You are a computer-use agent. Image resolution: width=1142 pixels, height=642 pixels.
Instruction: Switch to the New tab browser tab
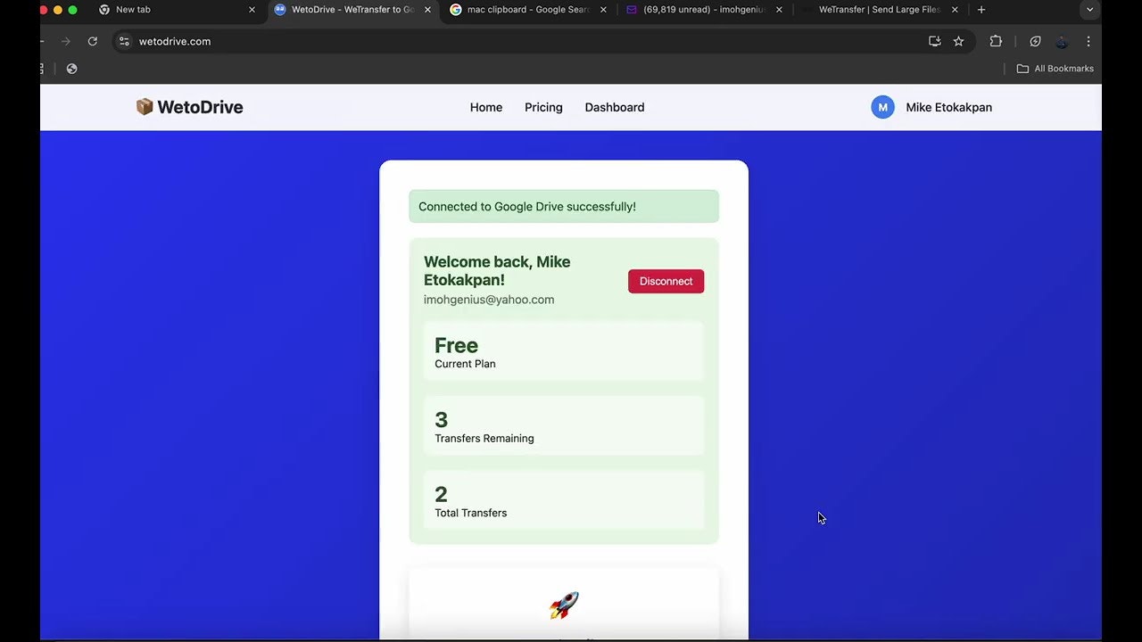point(177,10)
